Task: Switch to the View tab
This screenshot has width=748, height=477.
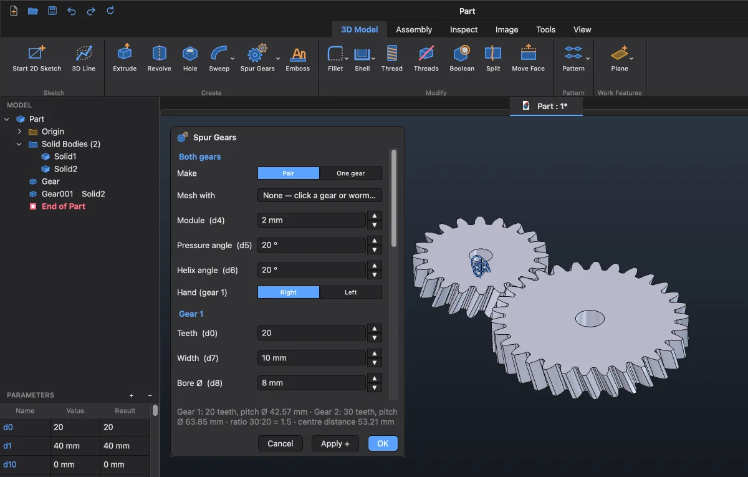Action: coord(582,29)
